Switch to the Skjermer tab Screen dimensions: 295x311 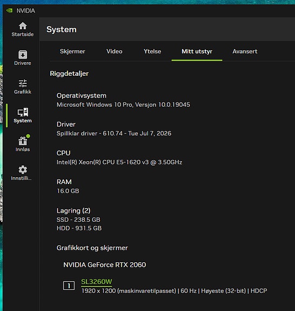(72, 51)
